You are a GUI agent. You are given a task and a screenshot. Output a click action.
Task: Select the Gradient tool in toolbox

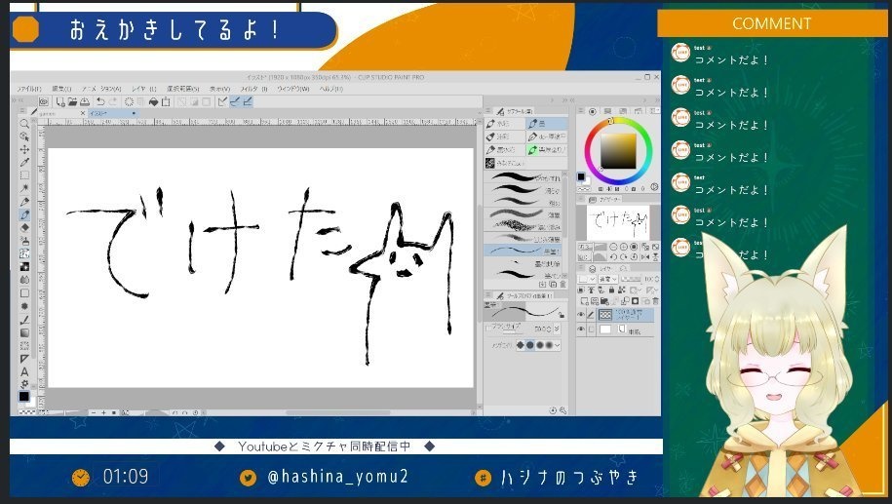click(24, 332)
